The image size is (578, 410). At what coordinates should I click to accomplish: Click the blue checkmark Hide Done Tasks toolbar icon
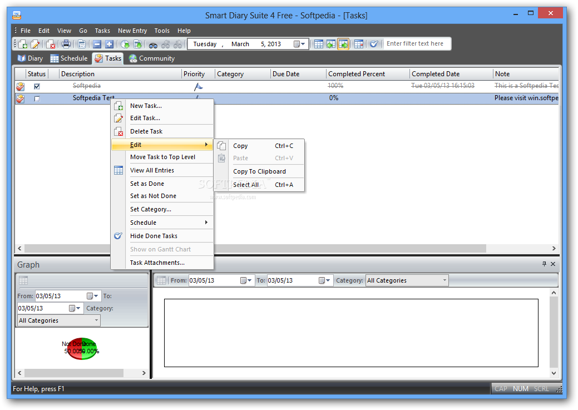pos(374,44)
